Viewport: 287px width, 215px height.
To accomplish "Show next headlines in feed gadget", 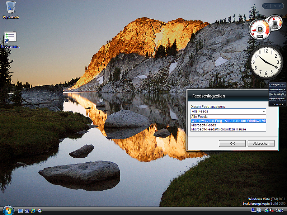I will (283, 104).
